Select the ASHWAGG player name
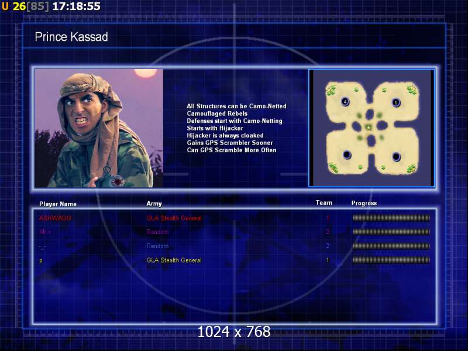The width and height of the screenshot is (468, 351). tap(55, 218)
